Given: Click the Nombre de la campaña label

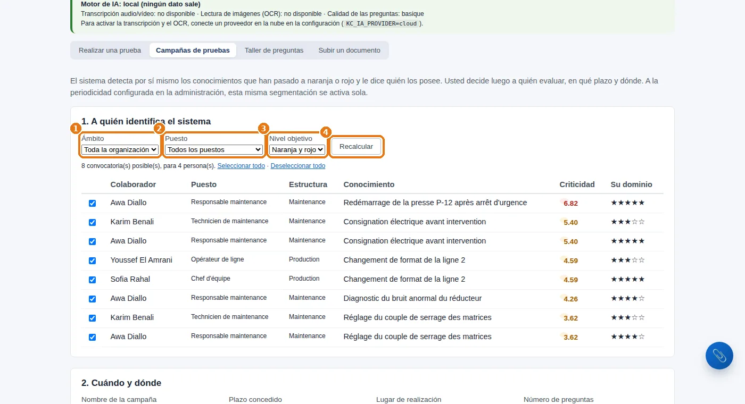Looking at the screenshot, I should coord(119,400).
